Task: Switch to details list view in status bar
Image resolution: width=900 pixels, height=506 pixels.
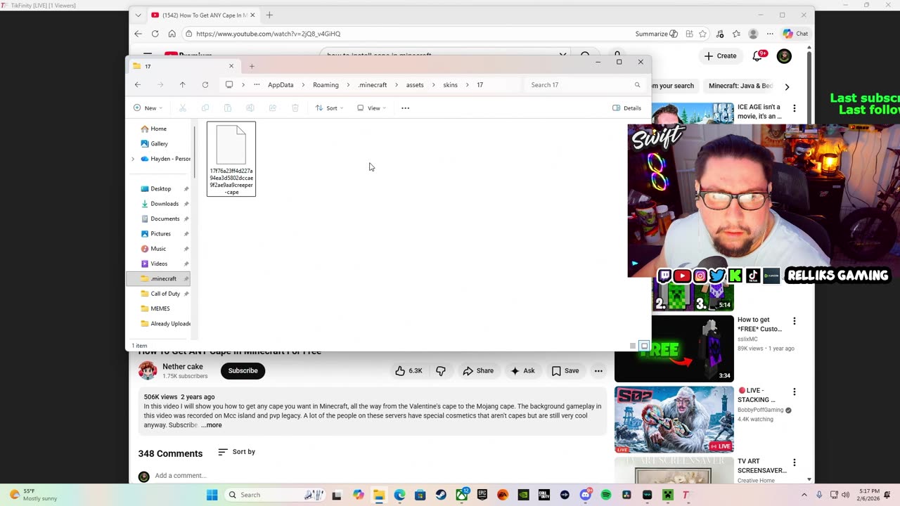Action: coord(633,346)
